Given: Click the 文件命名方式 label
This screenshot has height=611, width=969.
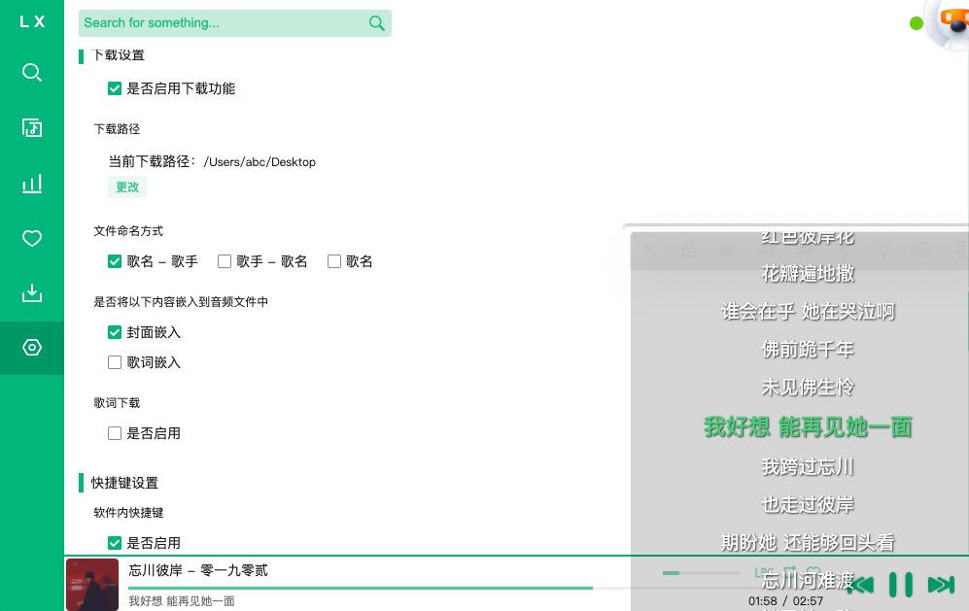Looking at the screenshot, I should (x=128, y=231).
